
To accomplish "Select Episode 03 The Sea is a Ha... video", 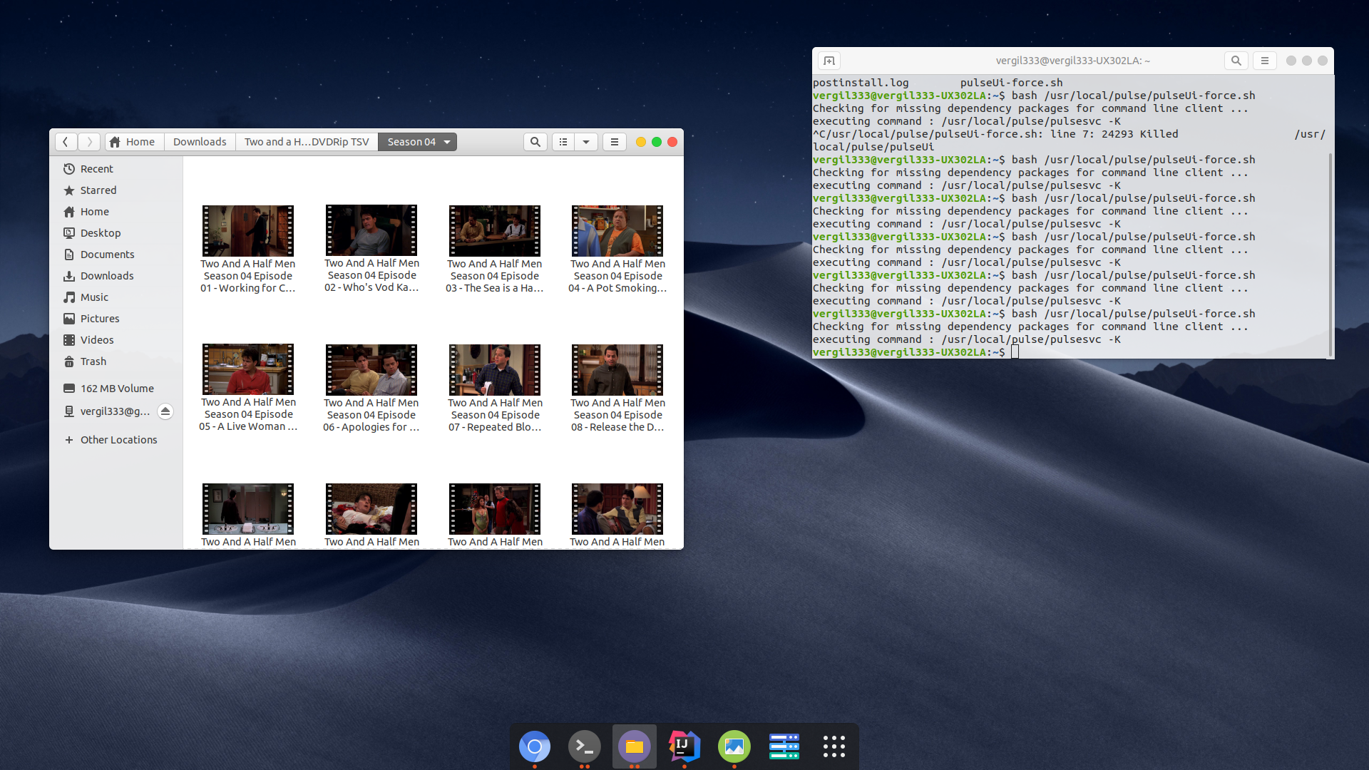I will [x=495, y=250].
